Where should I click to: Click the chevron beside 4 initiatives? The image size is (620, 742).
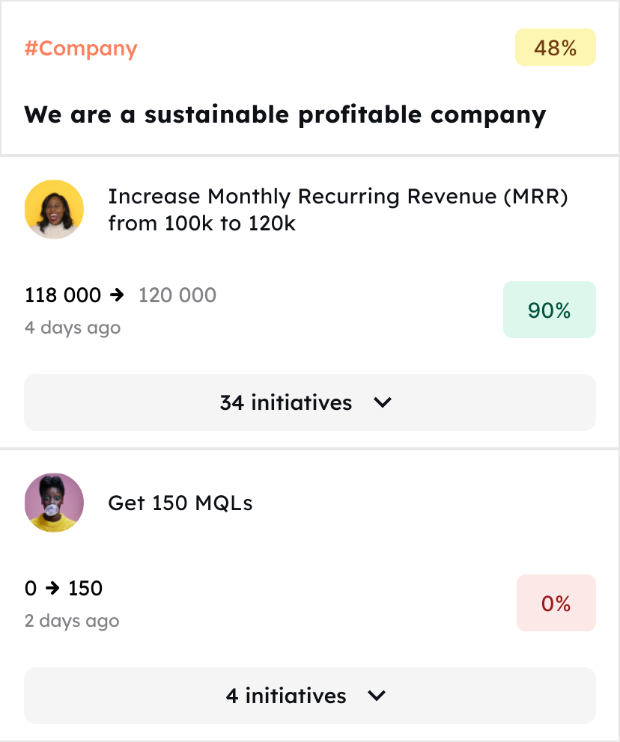(x=377, y=696)
